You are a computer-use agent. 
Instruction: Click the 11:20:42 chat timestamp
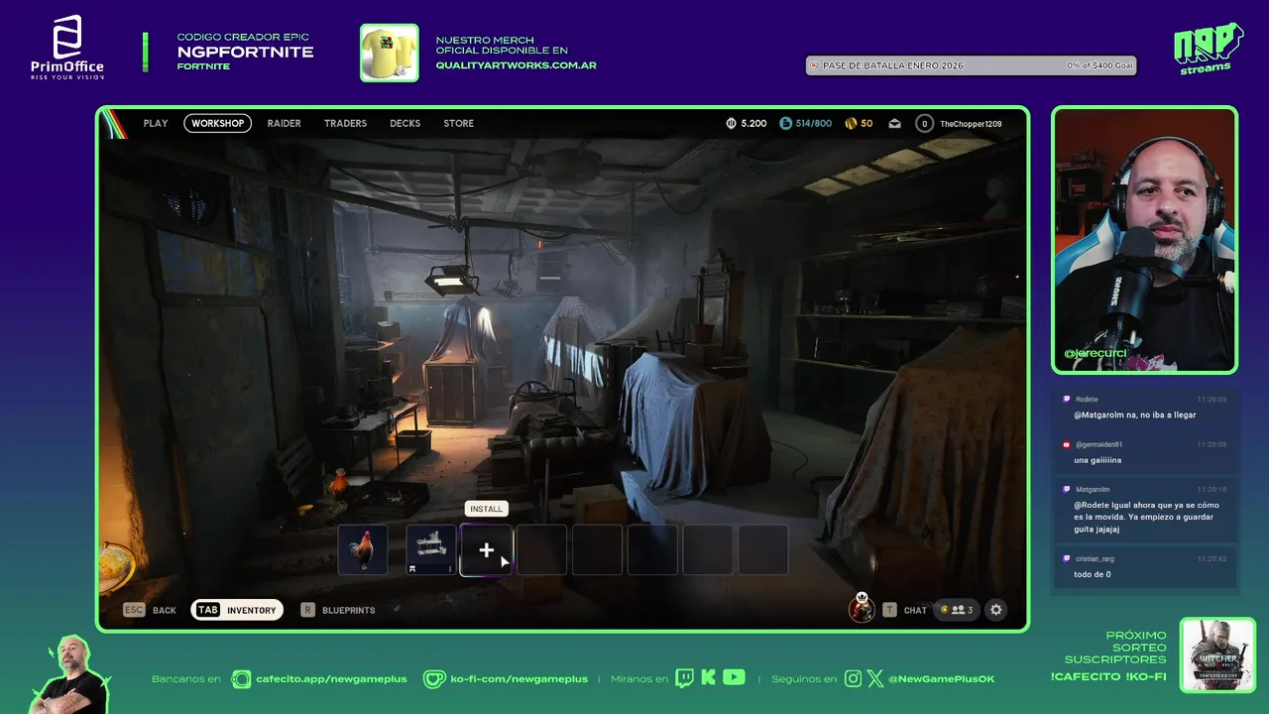point(1211,558)
